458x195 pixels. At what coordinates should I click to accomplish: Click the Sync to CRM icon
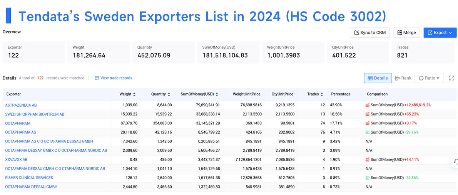click(356, 33)
